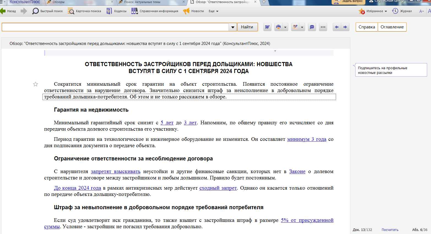This screenshot has height=234, width=431.
Task: Click the printer icon
Action: click(x=278, y=27)
